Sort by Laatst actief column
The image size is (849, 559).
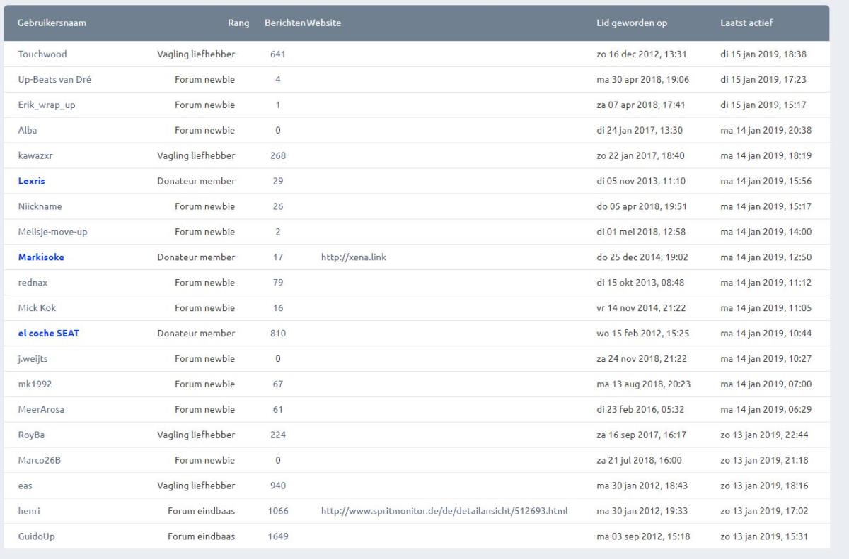(746, 23)
